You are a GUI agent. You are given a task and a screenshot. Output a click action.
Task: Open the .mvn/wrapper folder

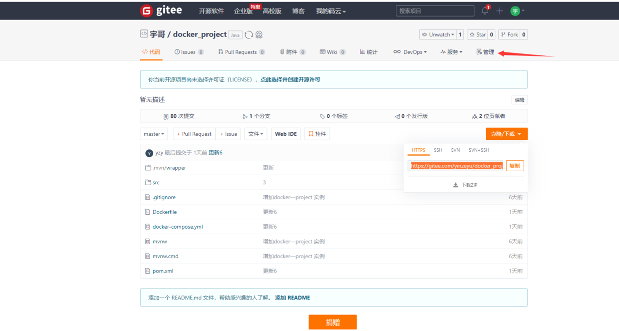[x=169, y=168]
